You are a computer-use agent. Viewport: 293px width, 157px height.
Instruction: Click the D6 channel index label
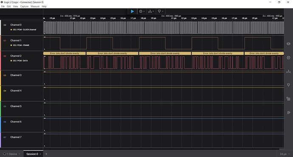[x=5, y=122]
